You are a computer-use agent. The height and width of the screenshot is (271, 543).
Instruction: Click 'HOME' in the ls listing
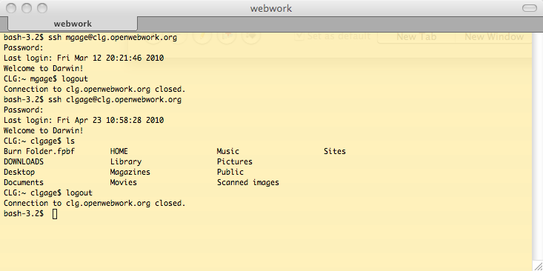click(119, 152)
